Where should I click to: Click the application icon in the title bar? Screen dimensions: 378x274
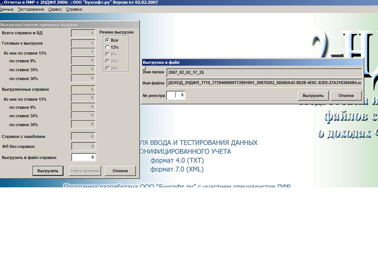(x=1, y=2)
